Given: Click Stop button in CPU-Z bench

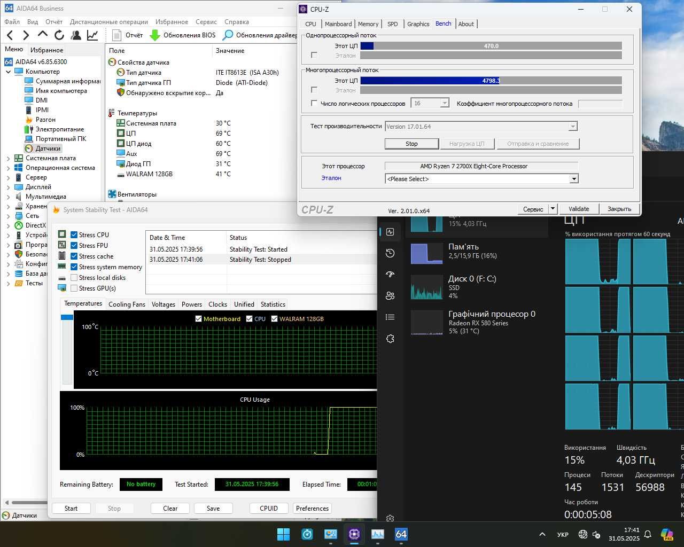Looking at the screenshot, I should [411, 144].
